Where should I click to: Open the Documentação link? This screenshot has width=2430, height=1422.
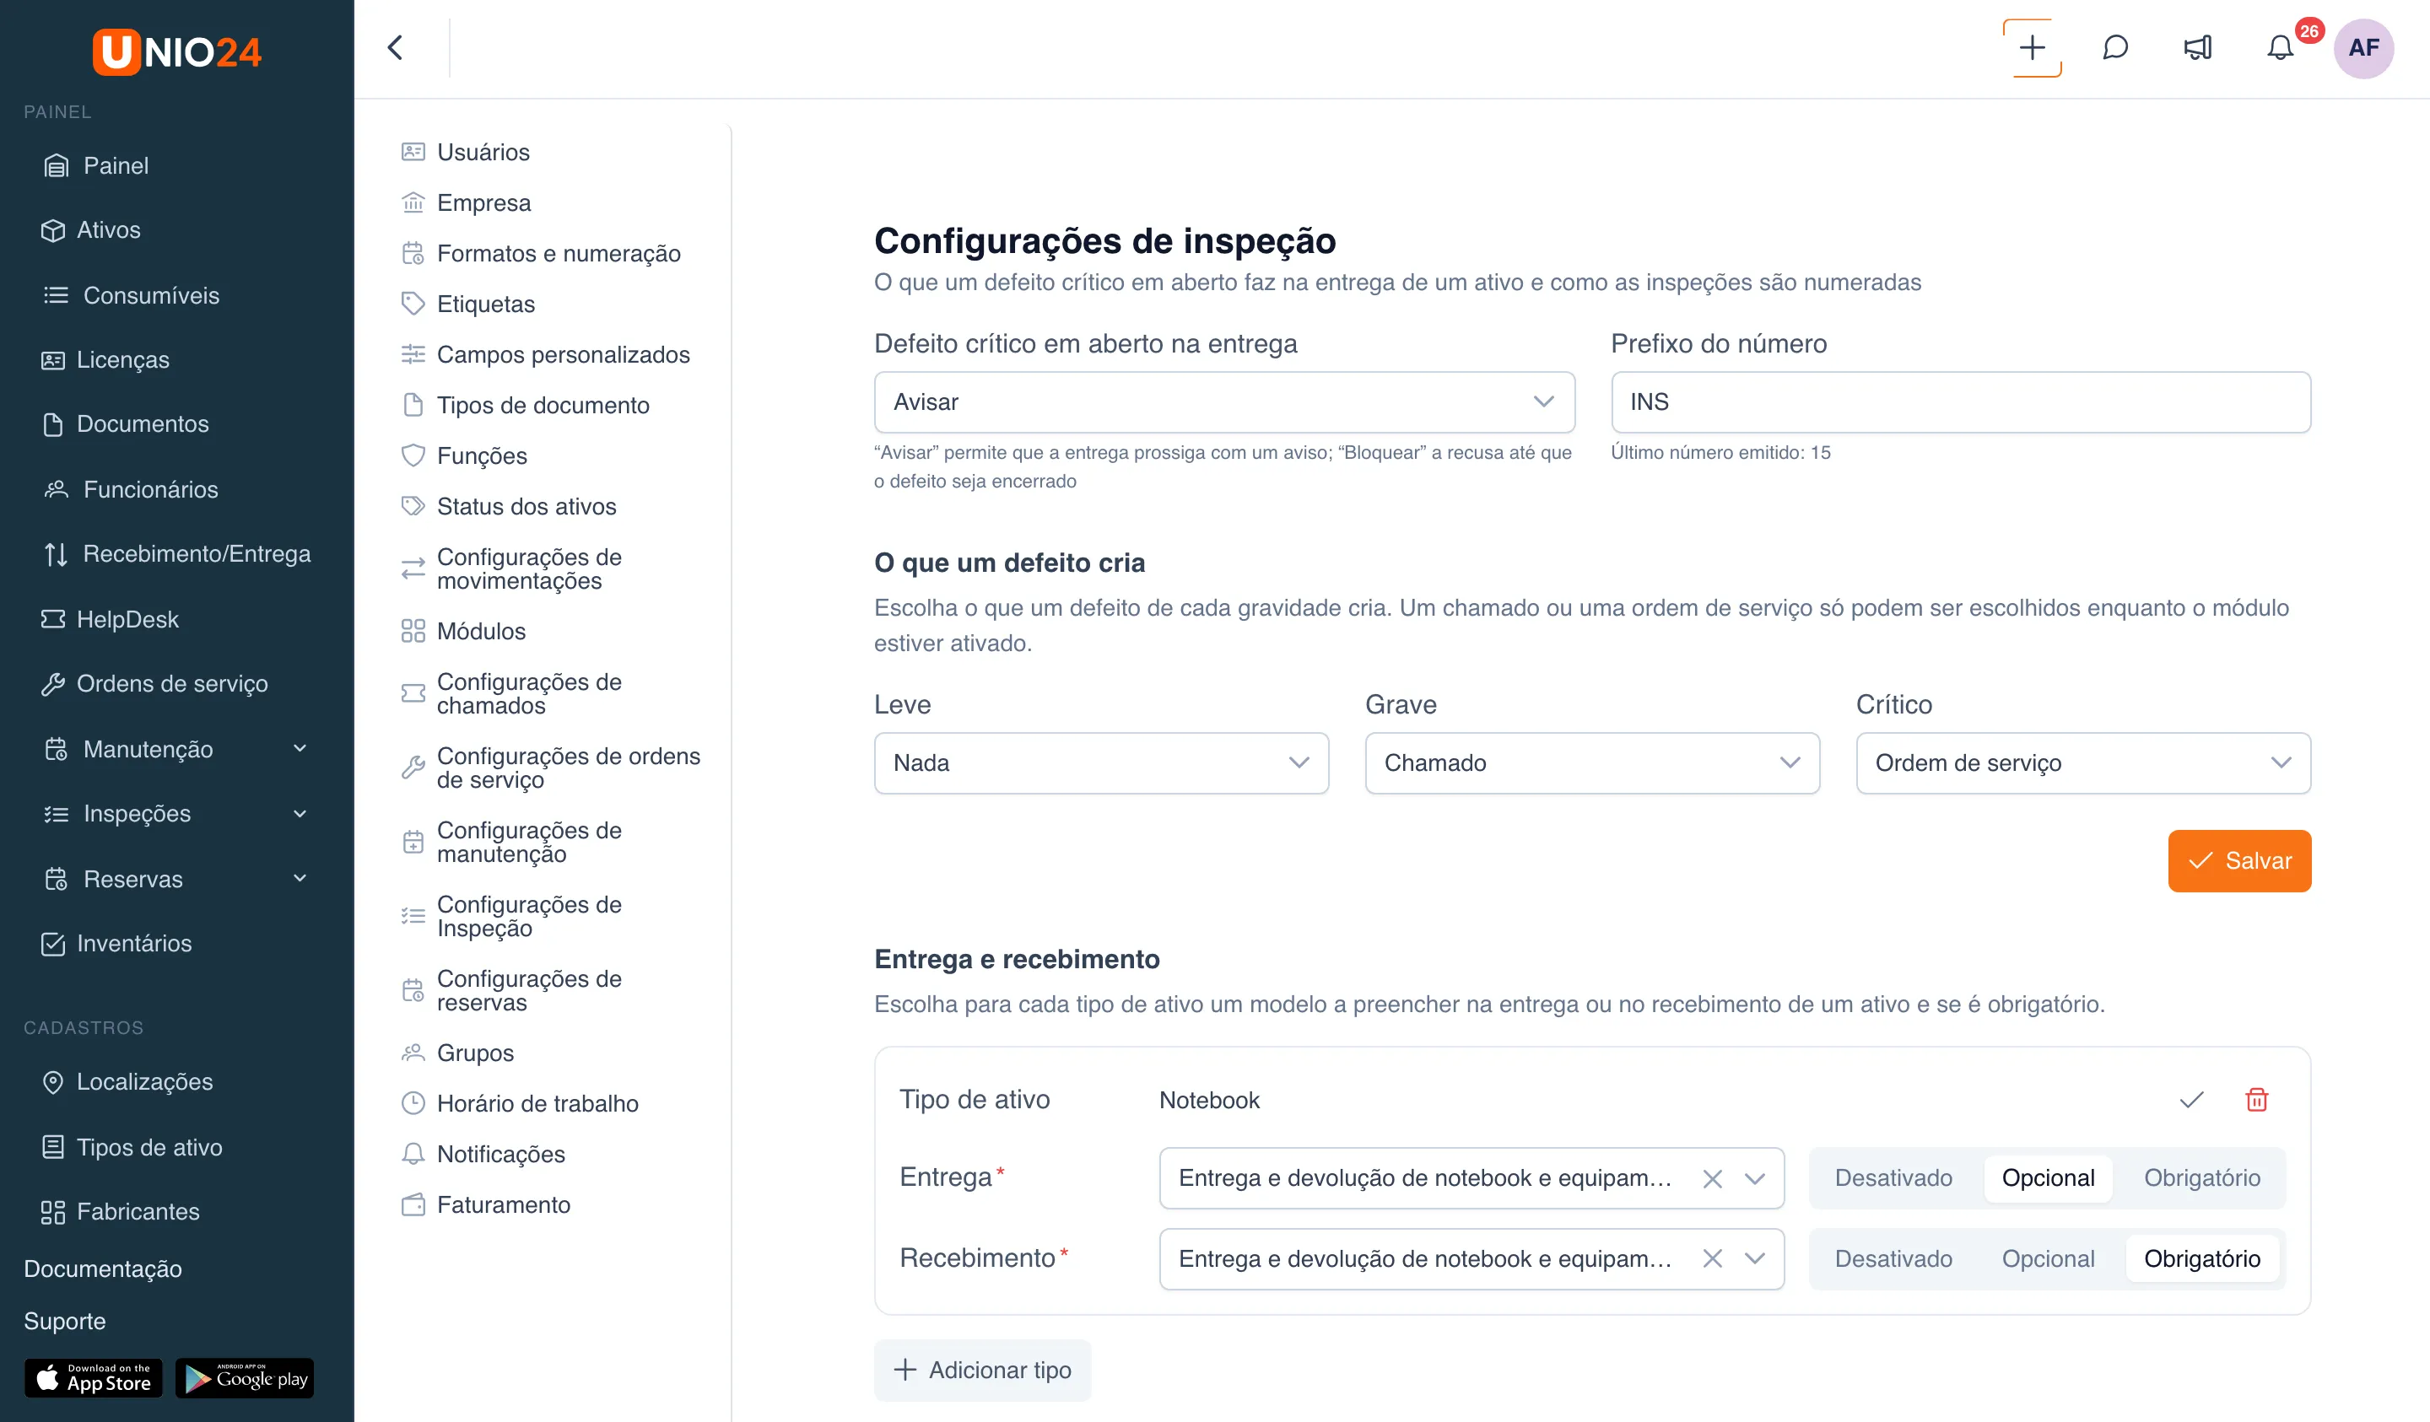click(x=102, y=1268)
